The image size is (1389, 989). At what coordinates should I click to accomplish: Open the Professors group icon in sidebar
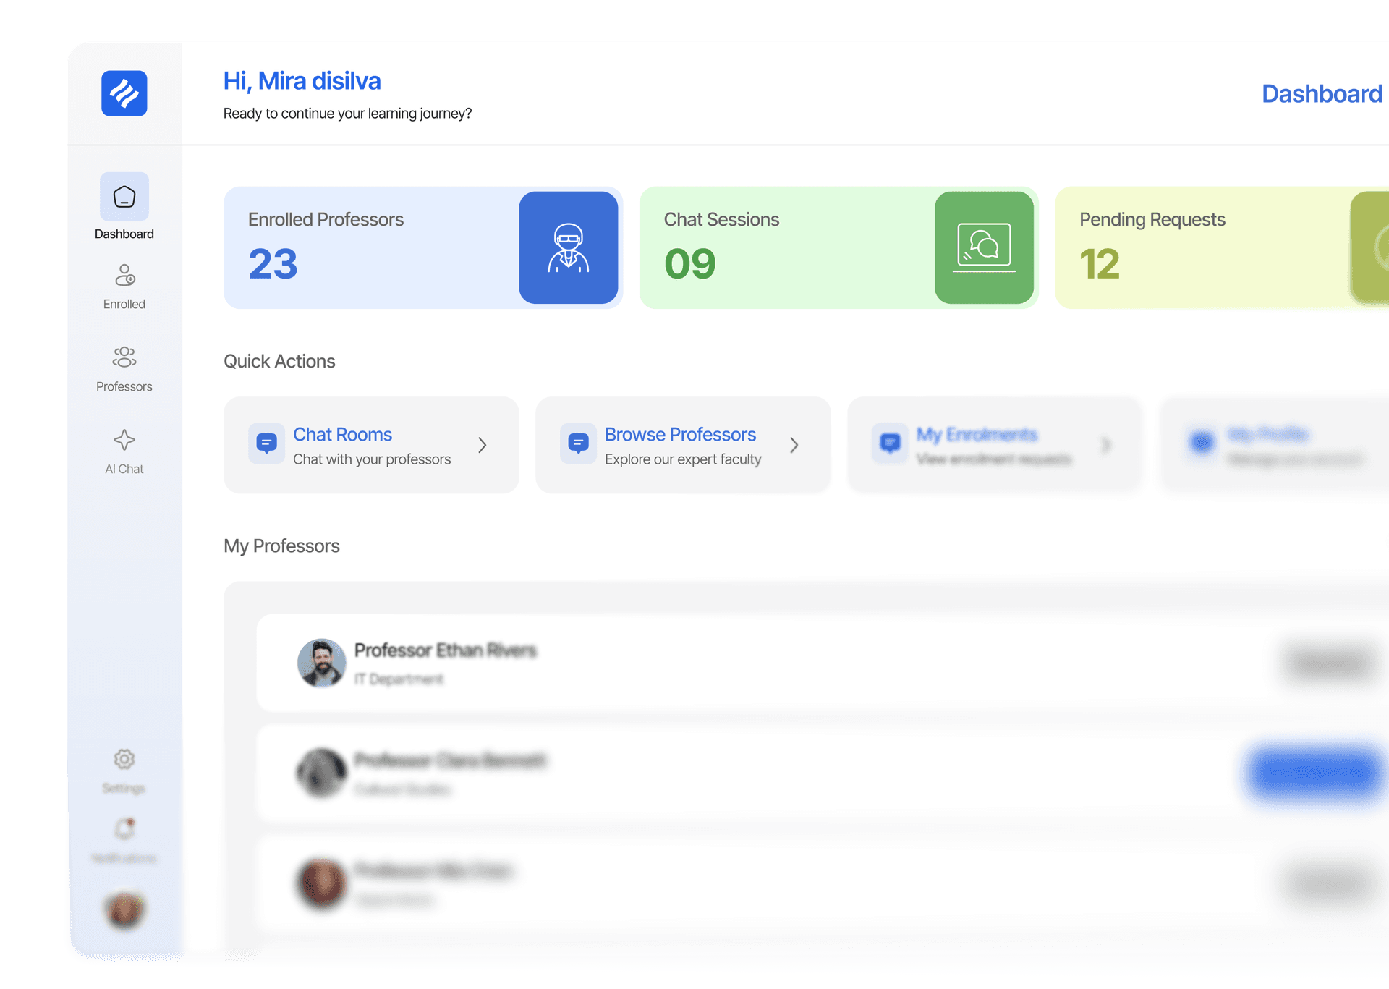tap(124, 357)
